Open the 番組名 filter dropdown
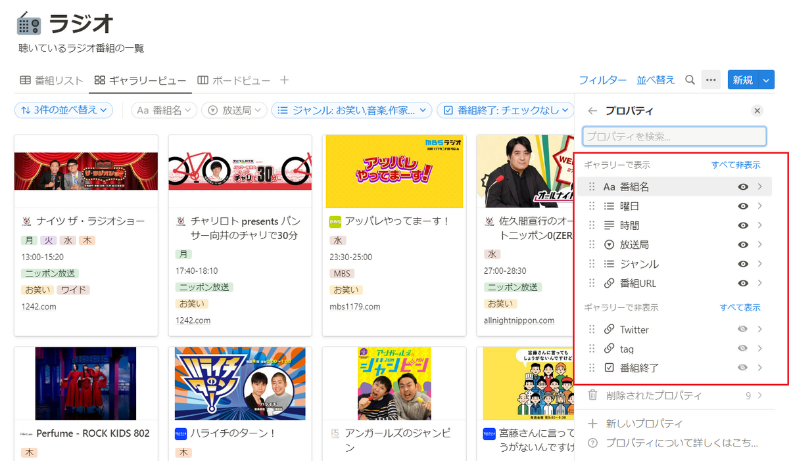This screenshot has height=461, width=789. 164,110
